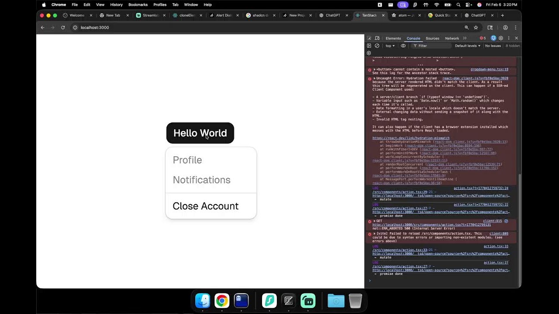The image size is (559, 314).
Task: Switch to the Welcome browser tab
Action: coord(77,15)
